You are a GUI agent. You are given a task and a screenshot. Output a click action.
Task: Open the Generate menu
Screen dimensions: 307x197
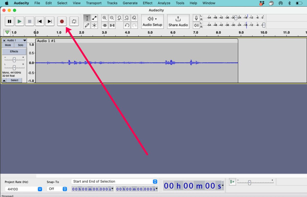[x=130, y=3]
